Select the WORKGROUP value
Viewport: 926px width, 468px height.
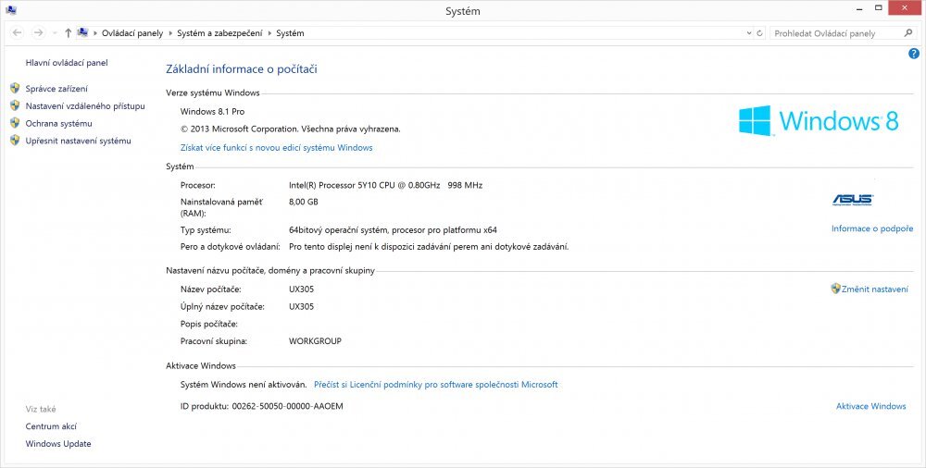coord(316,341)
